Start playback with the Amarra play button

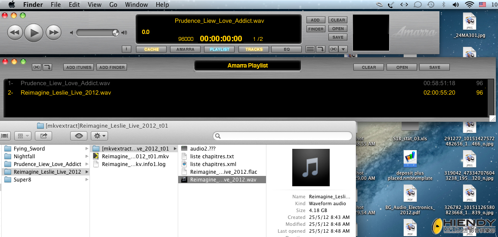[34, 32]
